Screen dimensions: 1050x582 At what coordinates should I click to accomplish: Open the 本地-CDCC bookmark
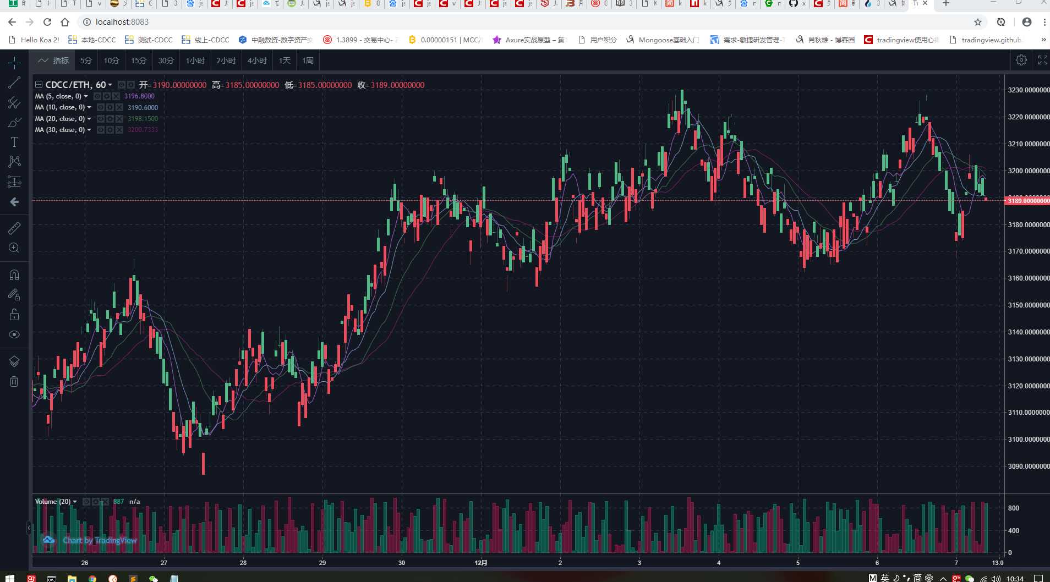click(92, 40)
